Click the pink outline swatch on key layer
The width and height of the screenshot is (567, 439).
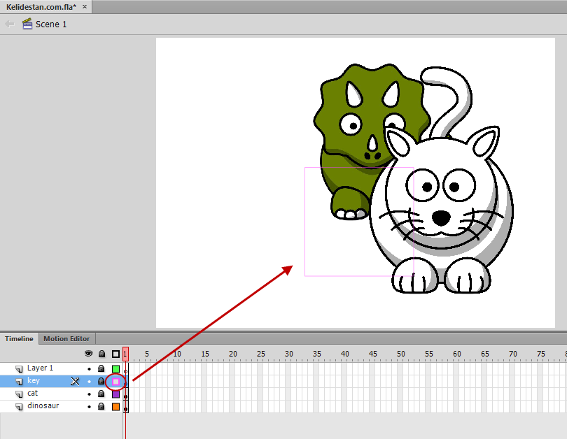point(115,381)
